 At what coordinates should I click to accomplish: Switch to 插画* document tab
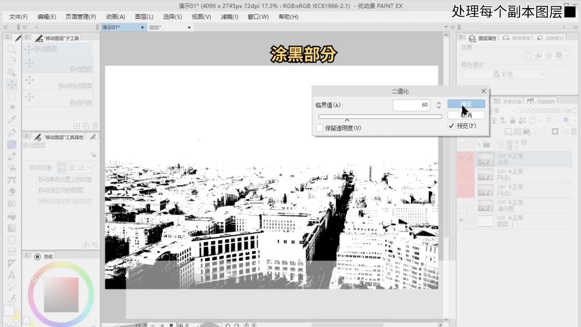pos(169,27)
